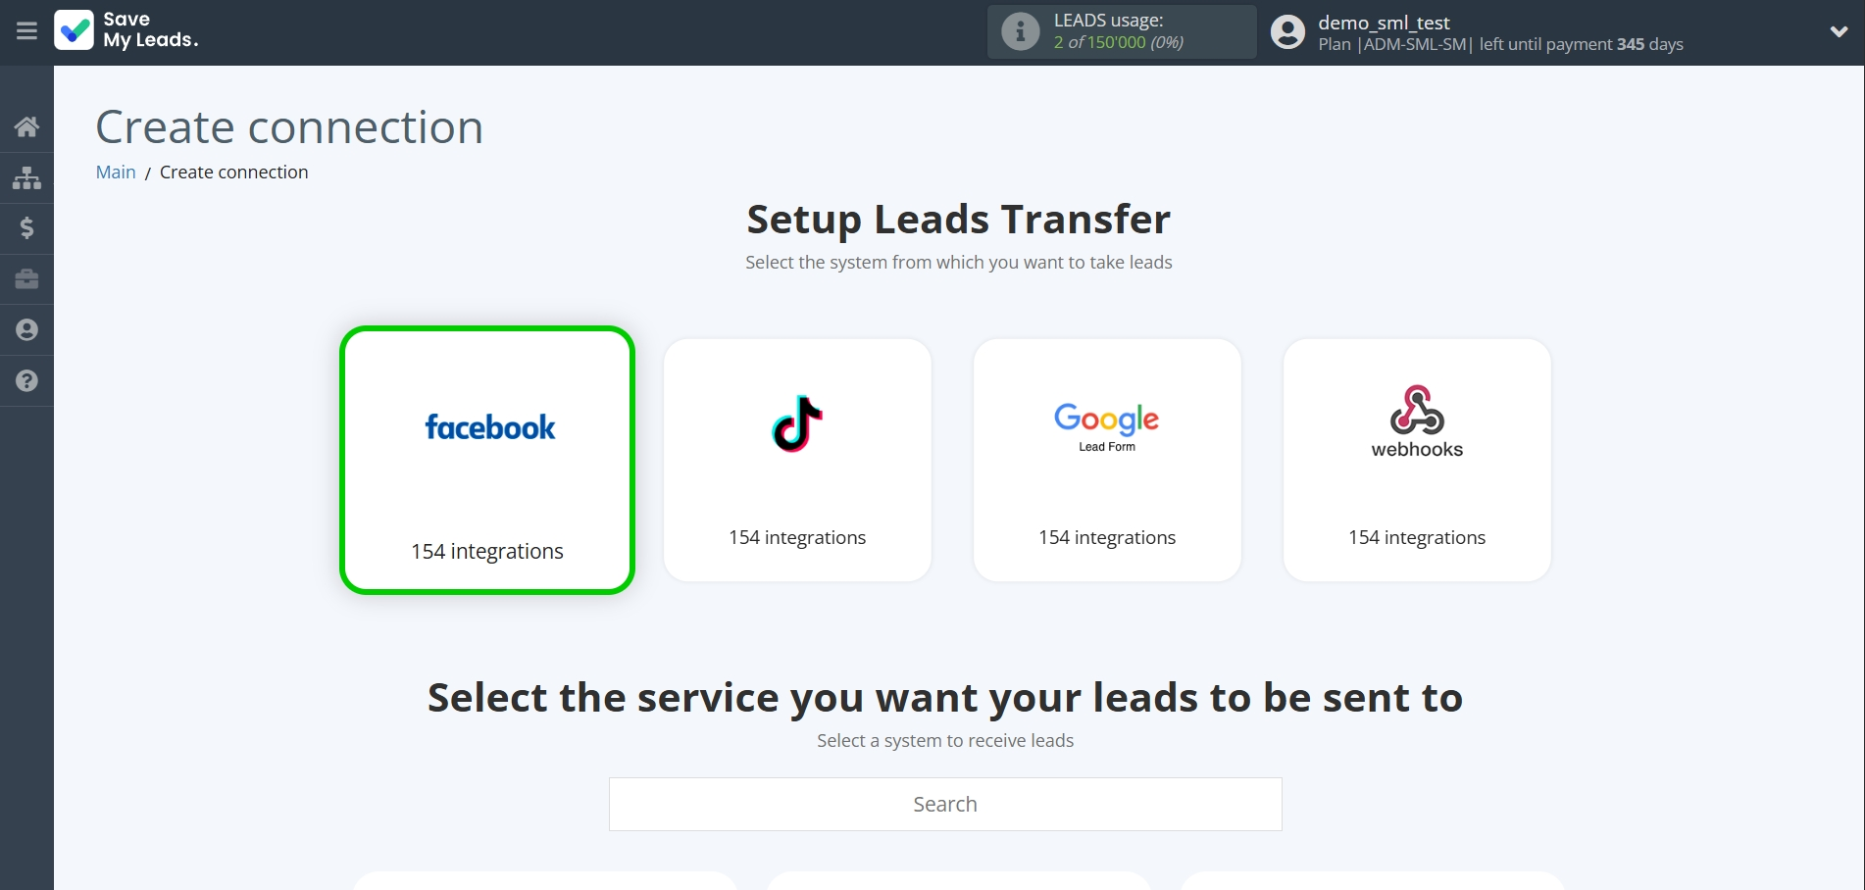Open Help via question mark icon
This screenshot has height=890, width=1865.
click(26, 380)
